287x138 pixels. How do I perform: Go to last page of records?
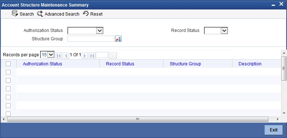click(x=92, y=56)
